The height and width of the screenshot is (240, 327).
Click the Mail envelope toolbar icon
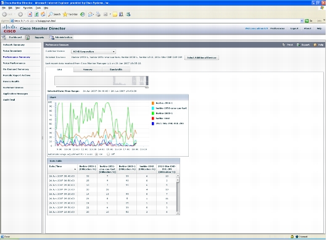pos(90,14)
